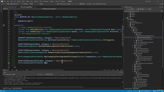Click line number 44 in editor gutter
164x92 pixels.
(8, 63)
